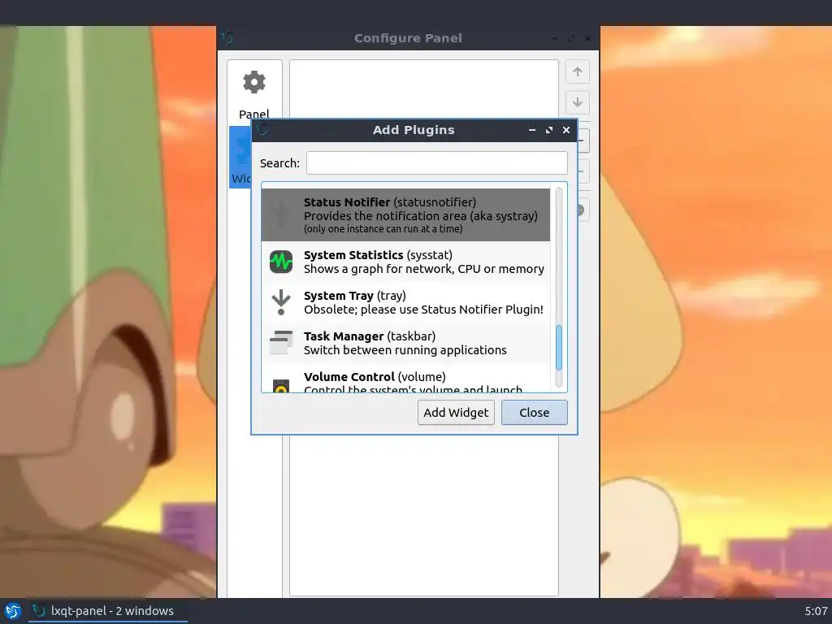Select the Status Notifier plugin entry
Viewport: 832px width, 624px height.
point(405,214)
